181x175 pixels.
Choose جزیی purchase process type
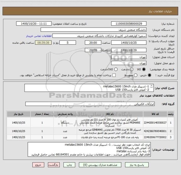click(149, 75)
